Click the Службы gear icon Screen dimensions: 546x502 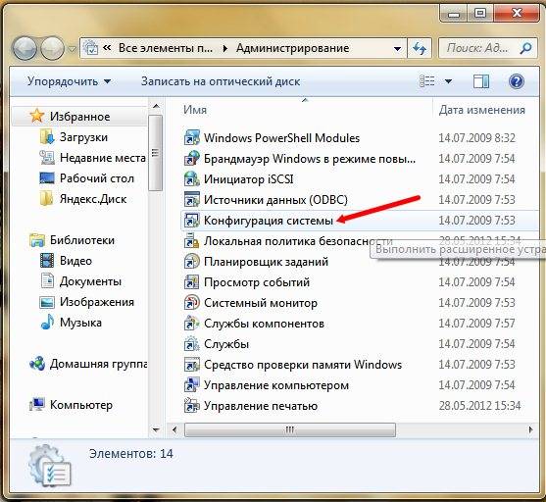[x=191, y=344]
